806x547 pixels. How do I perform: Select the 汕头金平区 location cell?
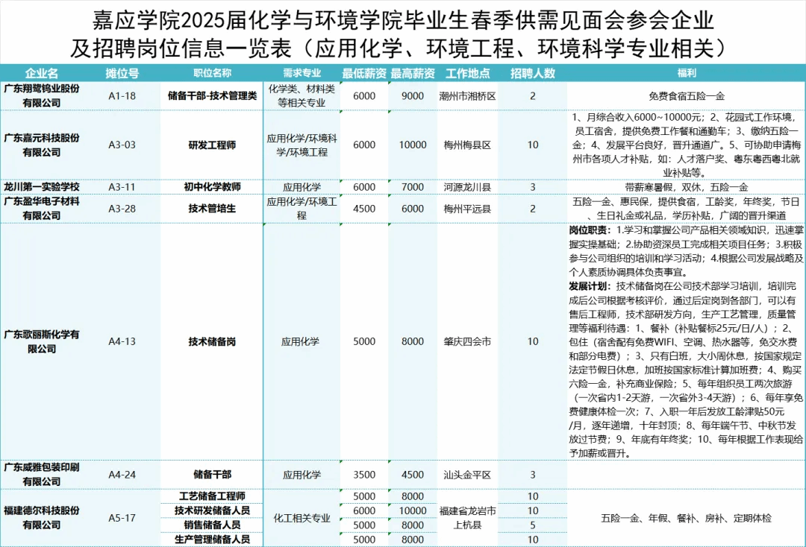(468, 475)
